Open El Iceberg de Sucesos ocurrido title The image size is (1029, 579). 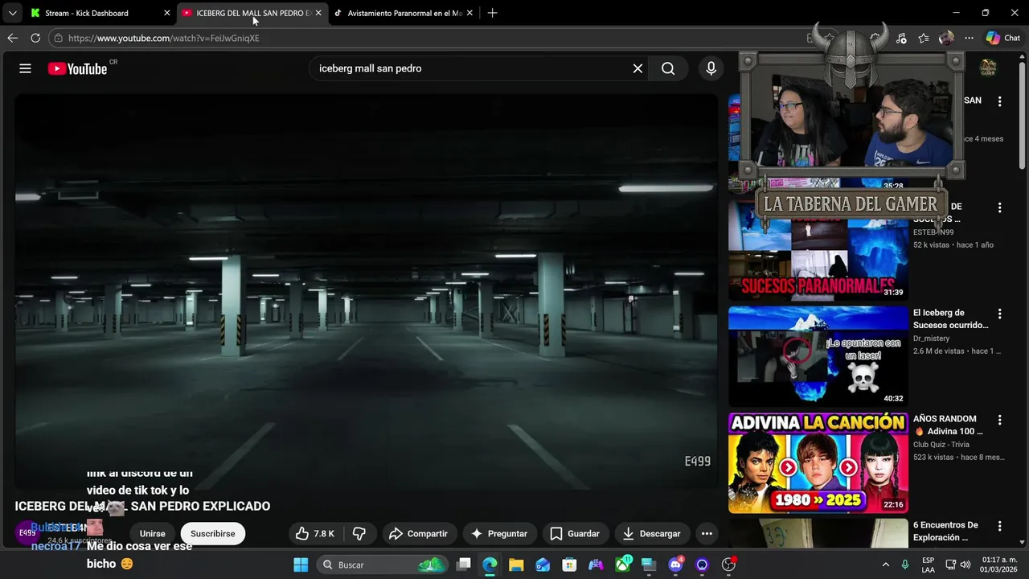pyautogui.click(x=950, y=319)
